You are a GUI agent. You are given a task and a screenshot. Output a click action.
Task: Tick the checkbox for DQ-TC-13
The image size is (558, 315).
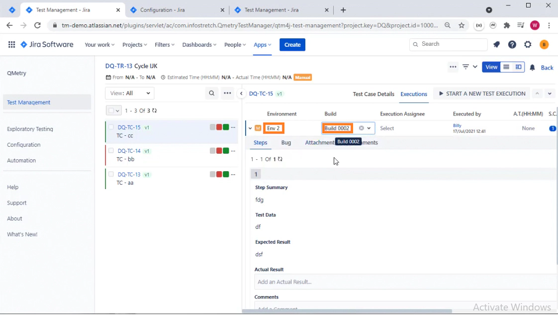[x=111, y=174]
